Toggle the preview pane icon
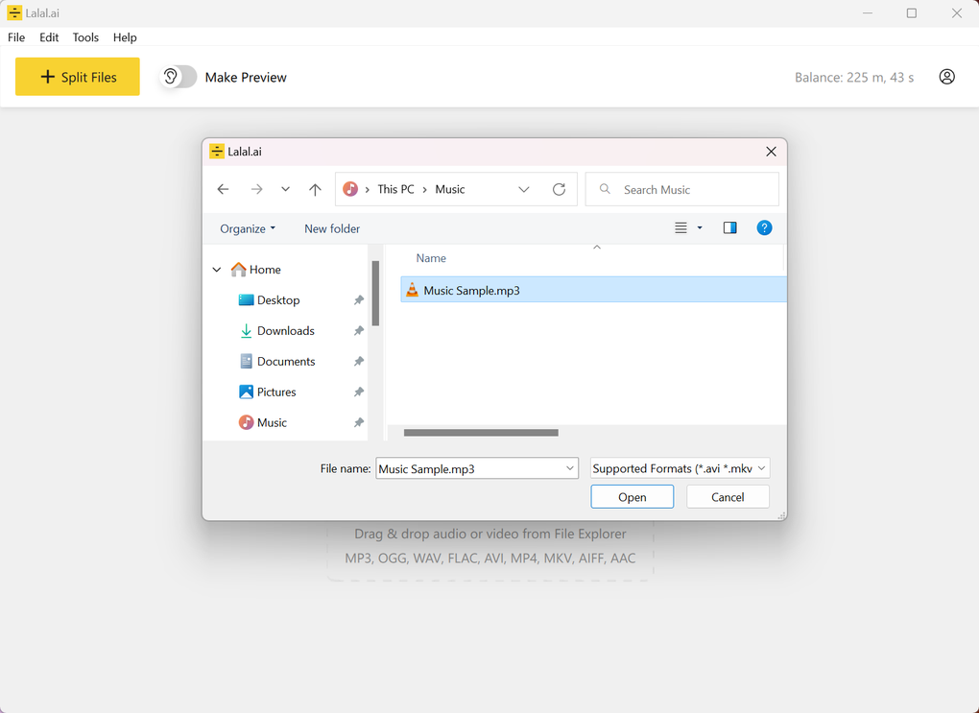979x713 pixels. (x=729, y=227)
